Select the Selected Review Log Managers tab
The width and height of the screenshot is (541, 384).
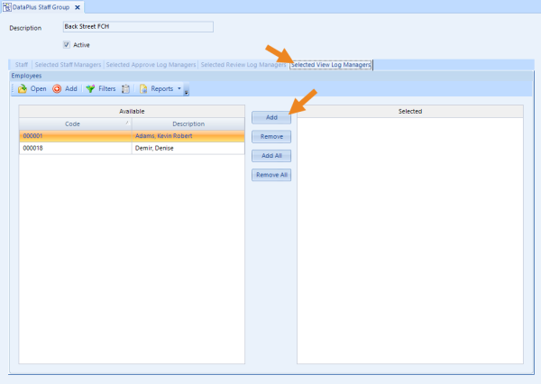click(x=243, y=65)
